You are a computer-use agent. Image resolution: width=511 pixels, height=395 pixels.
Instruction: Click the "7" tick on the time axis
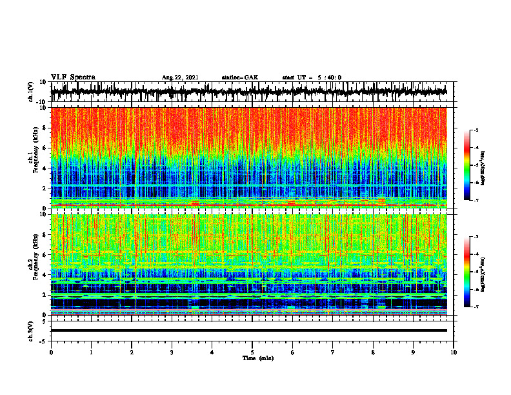point(333,352)
